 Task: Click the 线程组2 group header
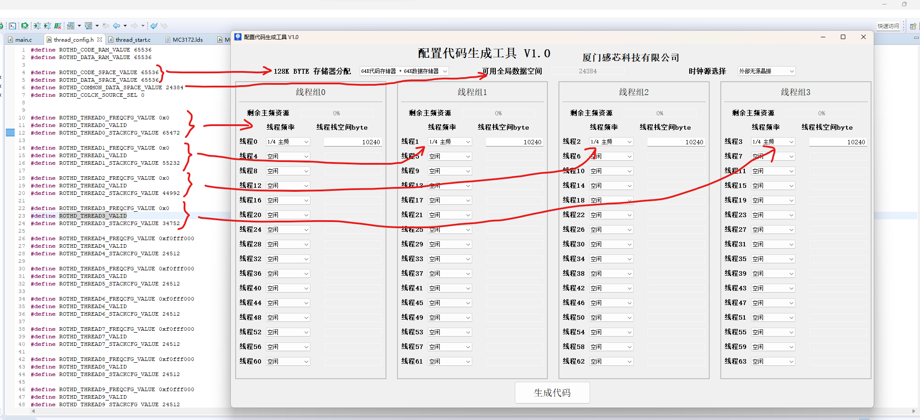(x=634, y=92)
